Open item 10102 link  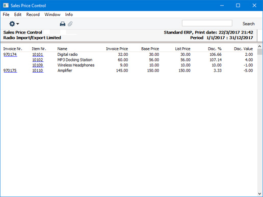(38, 60)
